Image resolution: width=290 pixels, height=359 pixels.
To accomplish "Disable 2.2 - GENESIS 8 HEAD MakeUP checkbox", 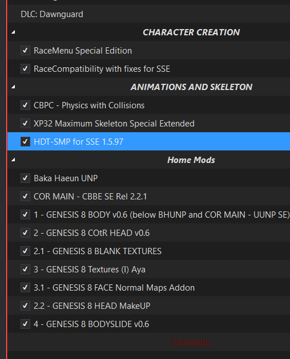I will click(x=25, y=305).
